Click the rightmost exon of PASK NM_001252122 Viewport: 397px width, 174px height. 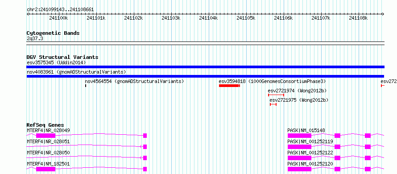368,158
